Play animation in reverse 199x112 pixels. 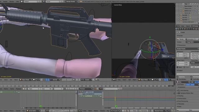click(x=71, y=89)
